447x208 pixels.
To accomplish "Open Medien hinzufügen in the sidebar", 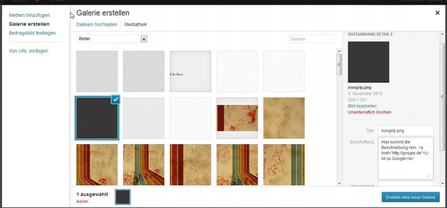I will (29, 15).
